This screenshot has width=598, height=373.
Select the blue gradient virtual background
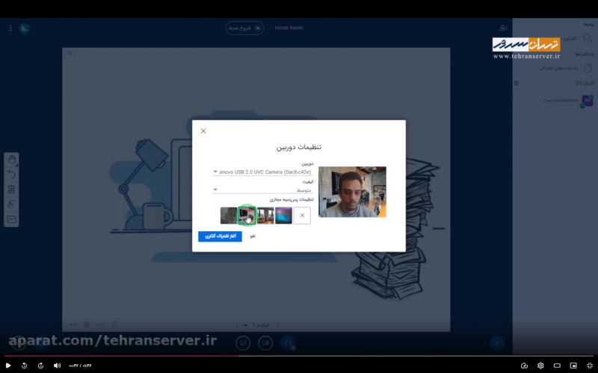(284, 216)
